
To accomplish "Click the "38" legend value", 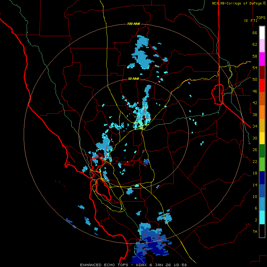I will click(x=255, y=115).
